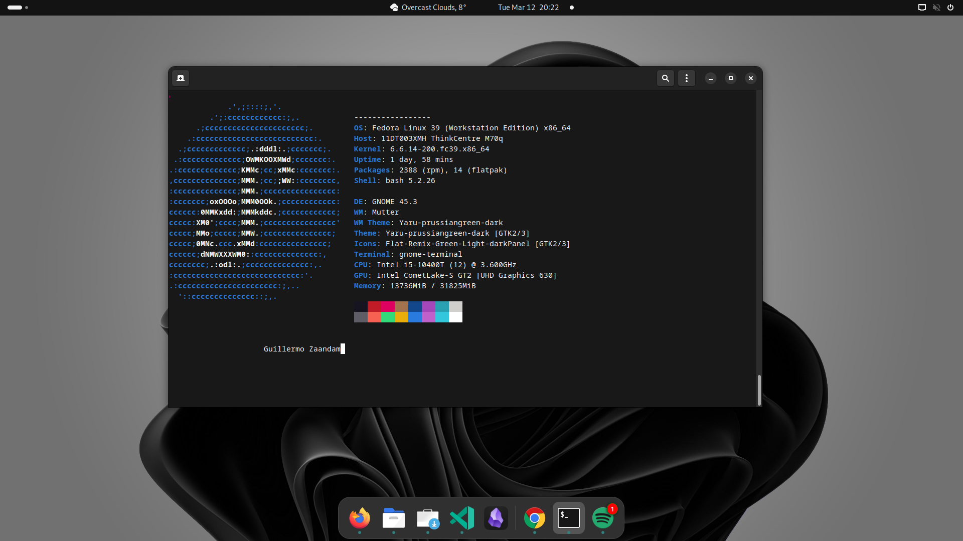Click the red swatch in the color palette
Viewport: 963px width, 541px height.
(x=374, y=306)
